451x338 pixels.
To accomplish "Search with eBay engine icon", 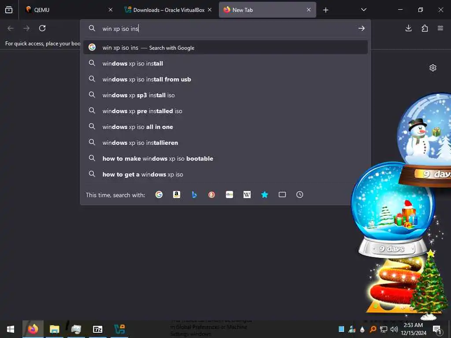I will pos(229,195).
